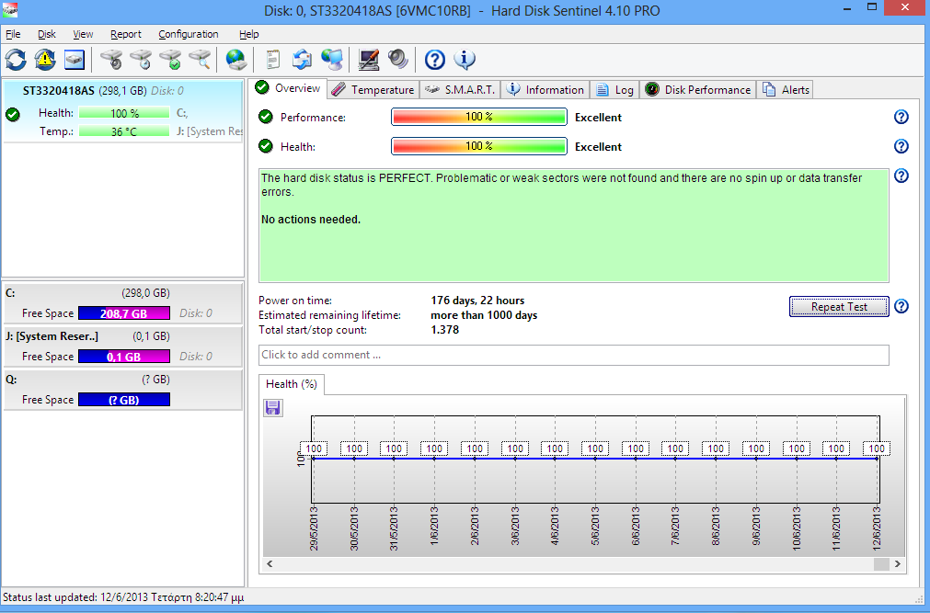
Task: Switch to the Alerts tab
Action: pyautogui.click(x=786, y=89)
